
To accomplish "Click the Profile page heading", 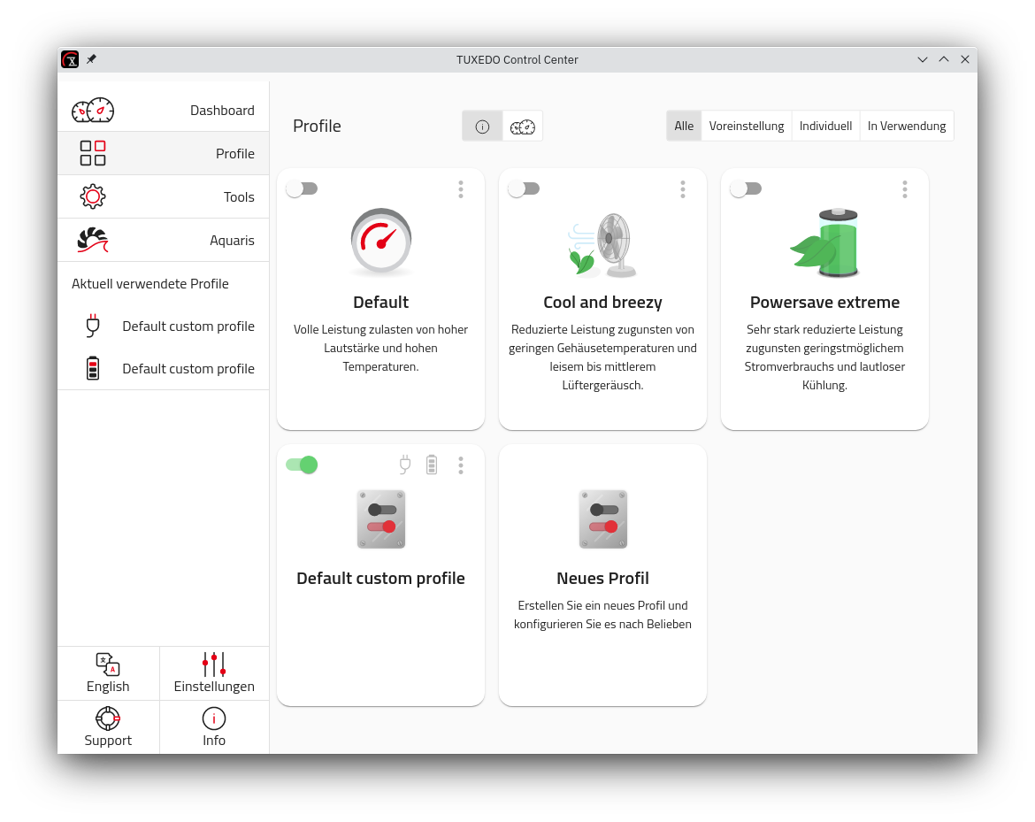I will coord(317,127).
